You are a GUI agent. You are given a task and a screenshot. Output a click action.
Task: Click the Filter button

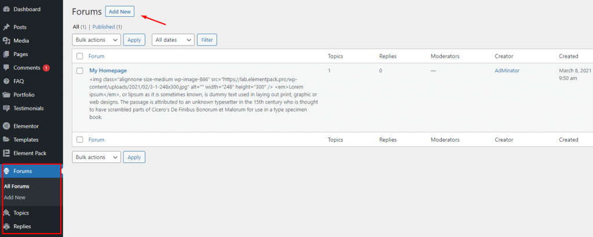(207, 40)
